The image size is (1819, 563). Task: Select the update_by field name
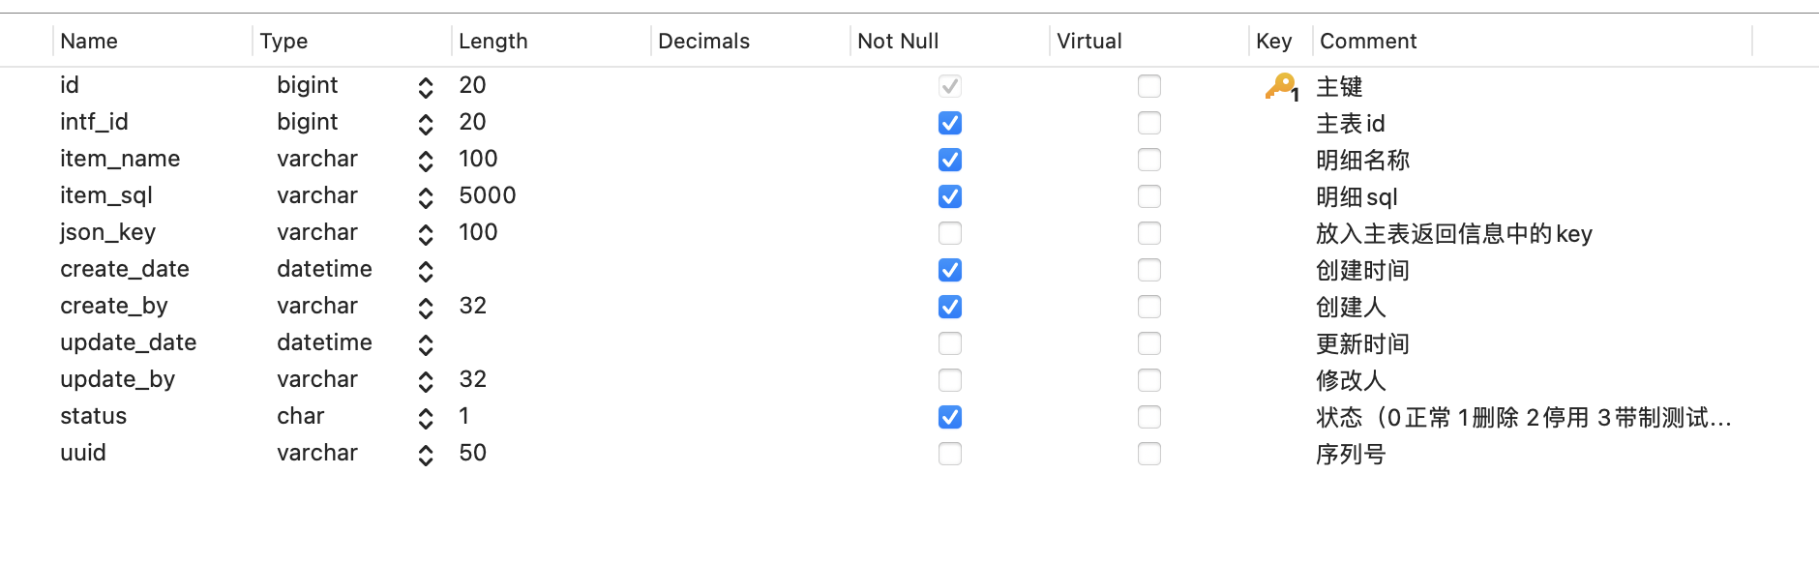[x=117, y=379]
